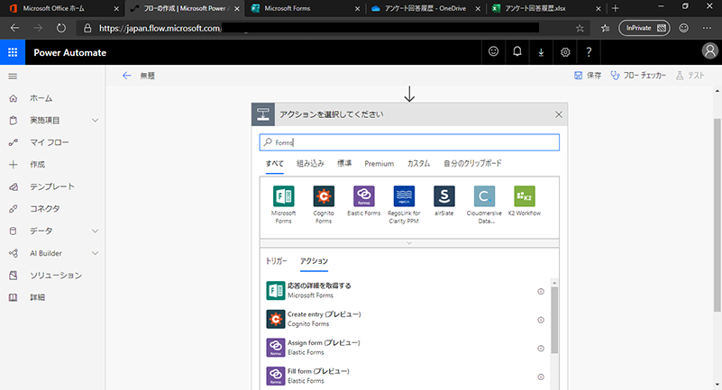
Task: Click the action list scrollbar
Action: 554,320
